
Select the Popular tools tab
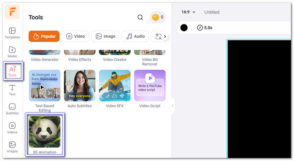[44, 36]
